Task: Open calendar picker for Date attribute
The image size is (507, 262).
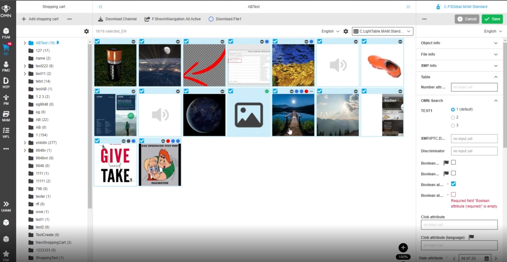Action: coord(486,258)
